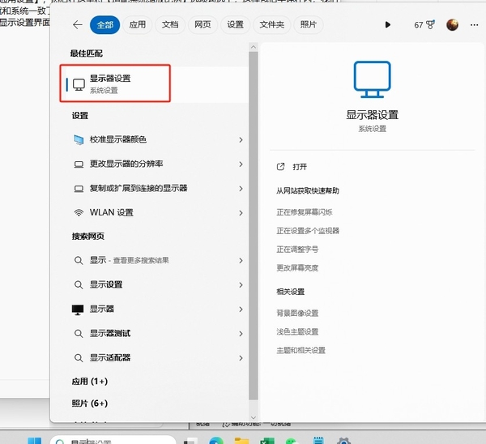Open the Settings gear on taskbar

coord(343,442)
